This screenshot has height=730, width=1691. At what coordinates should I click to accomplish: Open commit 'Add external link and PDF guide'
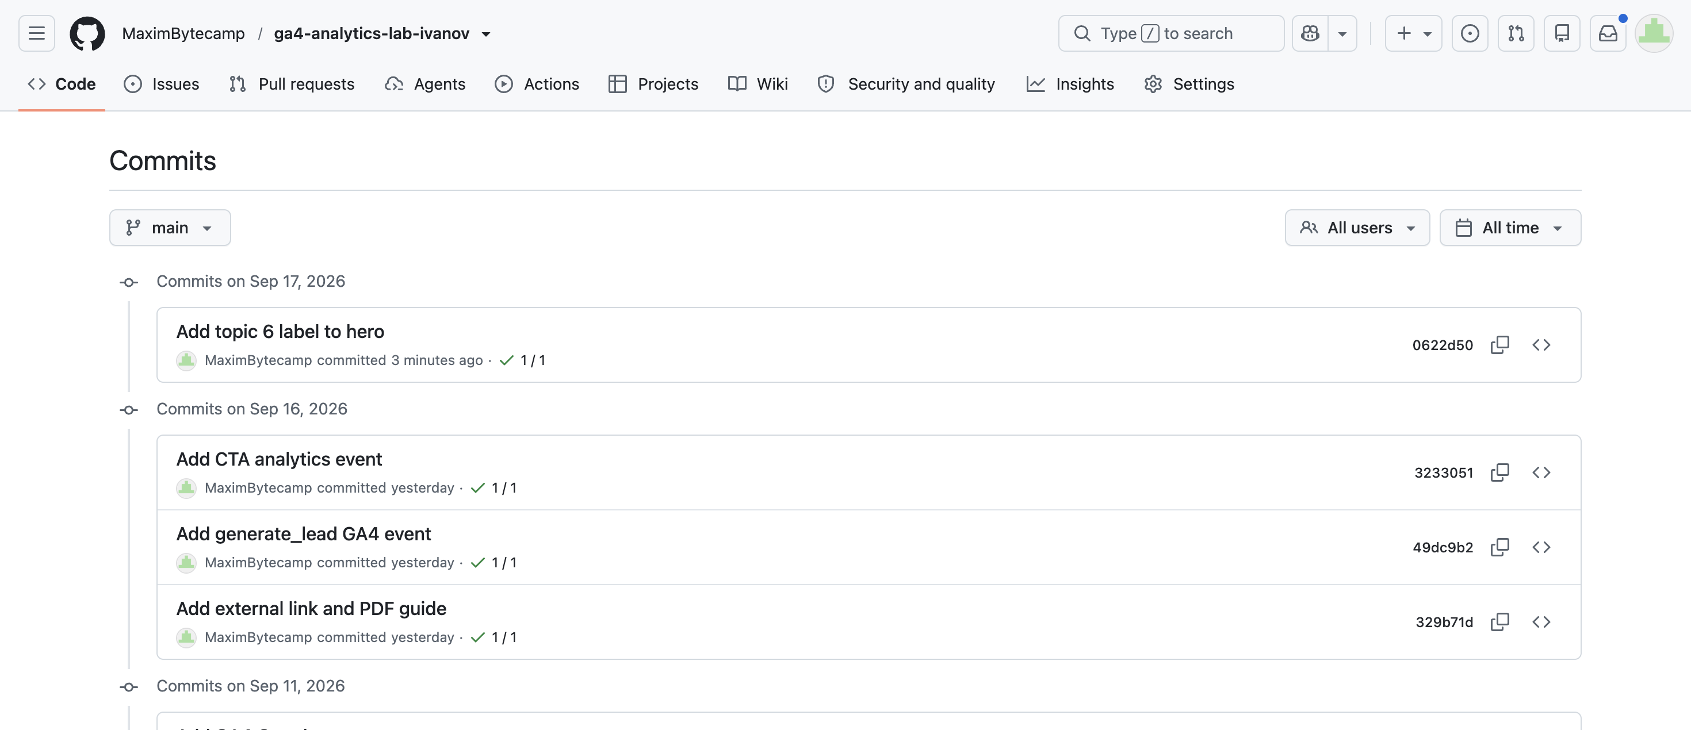pos(311,609)
